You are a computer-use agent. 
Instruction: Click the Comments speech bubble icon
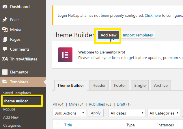[x=5, y=49]
